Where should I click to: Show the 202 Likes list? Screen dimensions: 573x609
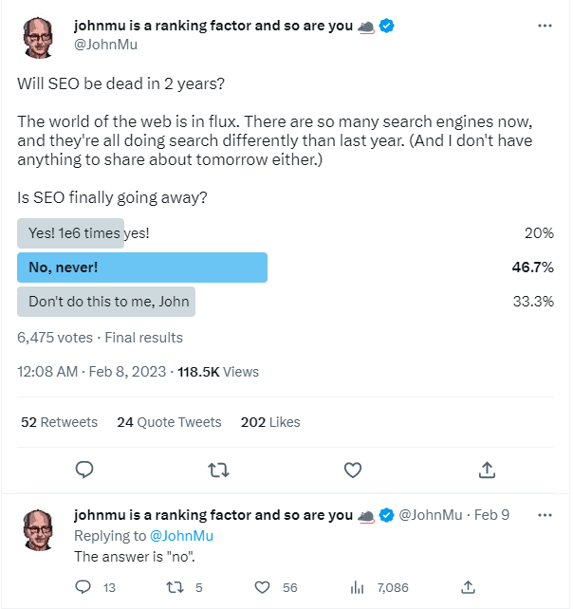point(270,422)
